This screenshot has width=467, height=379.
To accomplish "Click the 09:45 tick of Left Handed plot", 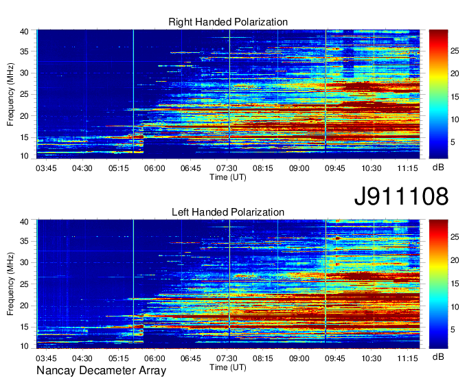I will [x=335, y=358].
